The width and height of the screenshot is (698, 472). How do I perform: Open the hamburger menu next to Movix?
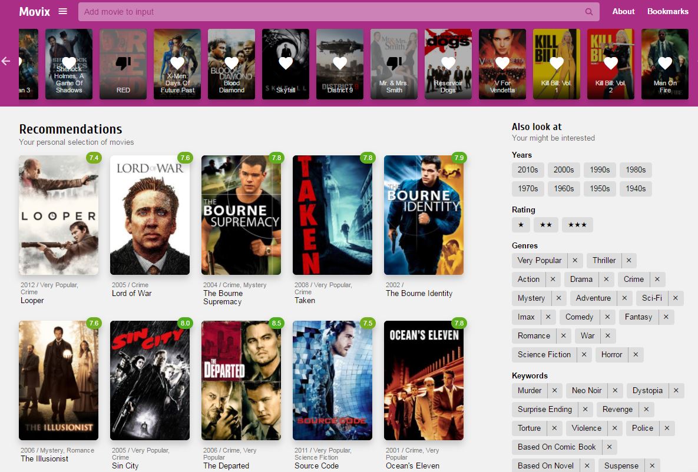[63, 11]
